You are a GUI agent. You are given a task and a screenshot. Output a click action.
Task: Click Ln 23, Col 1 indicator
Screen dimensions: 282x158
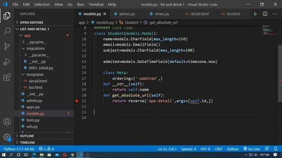coord(167,149)
